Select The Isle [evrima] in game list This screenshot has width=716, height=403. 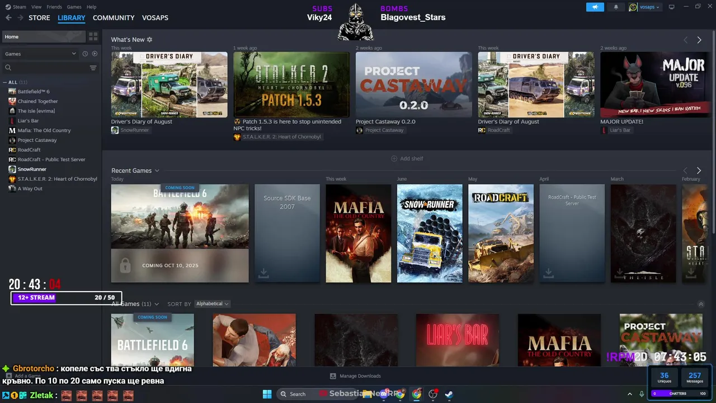tap(36, 111)
